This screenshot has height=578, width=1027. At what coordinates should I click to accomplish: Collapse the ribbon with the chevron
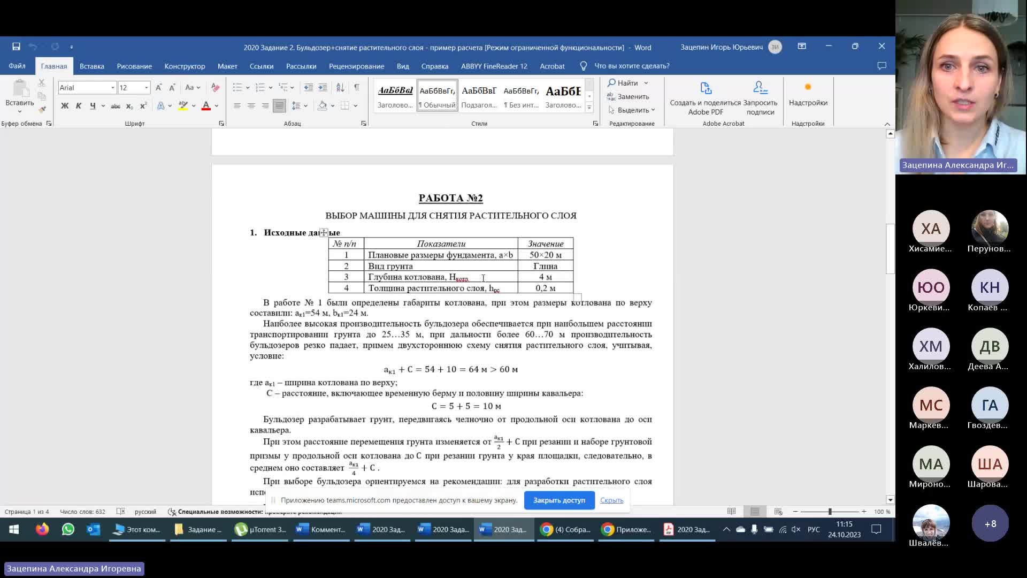(x=887, y=124)
